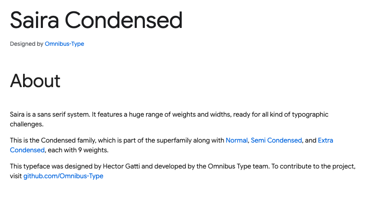Click the phrase "Saira is a sans serif system"
Screen dimensions: 369x207
point(50,115)
